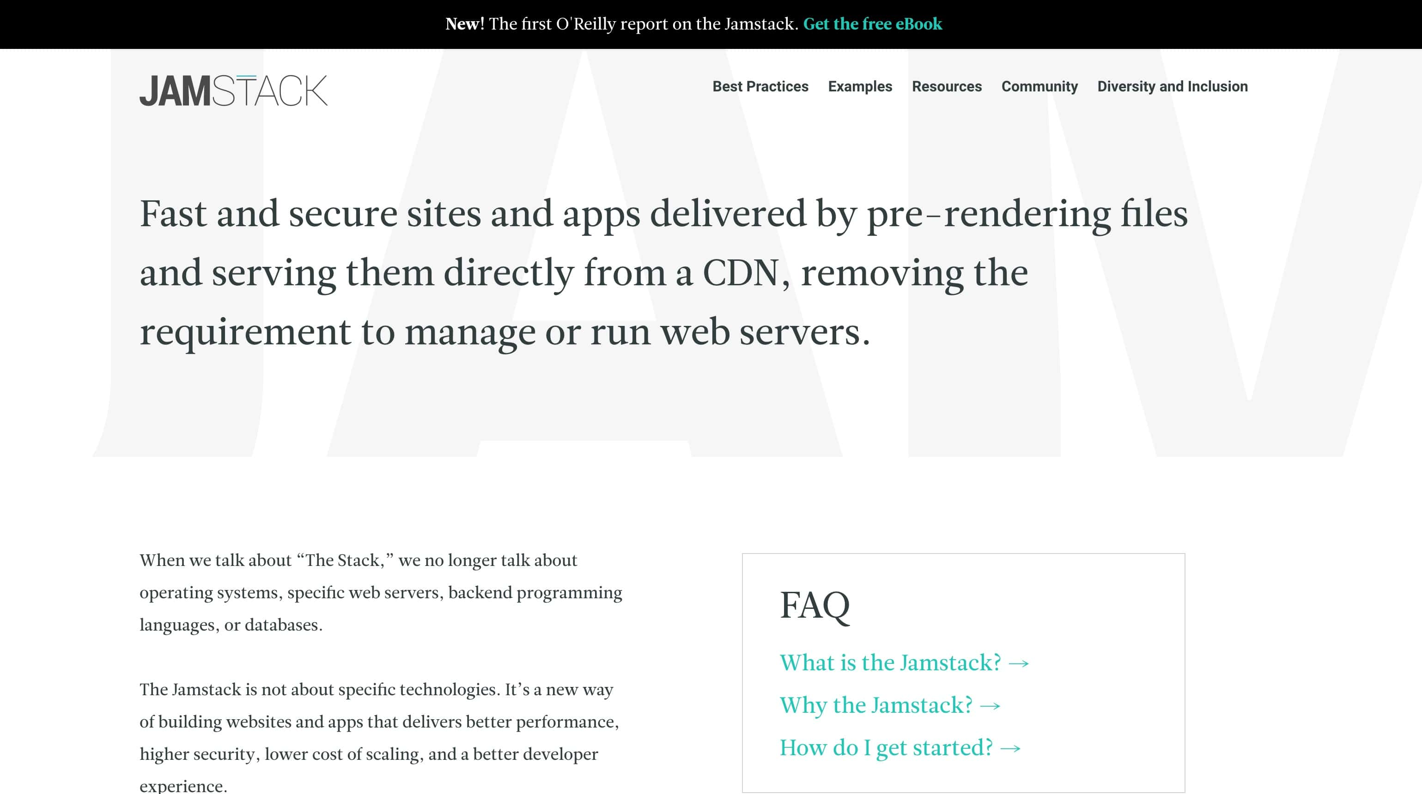Click Why the Jamstack arrow link
Screen dimensions: 1422x794
pos(890,704)
